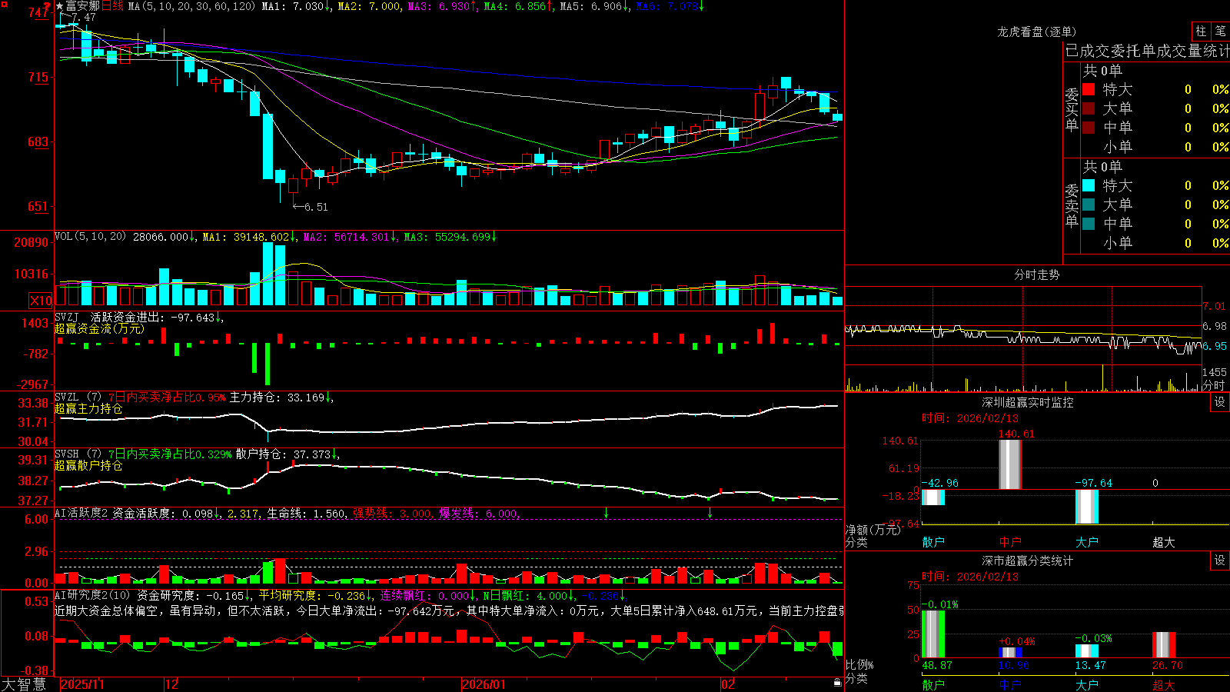Select the 2025/11 marker on the timeline
The image size is (1230, 692).
click(82, 684)
